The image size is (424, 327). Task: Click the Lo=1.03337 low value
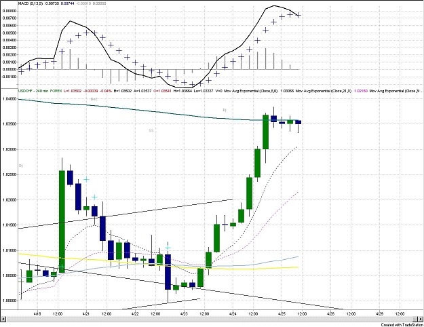(203, 91)
